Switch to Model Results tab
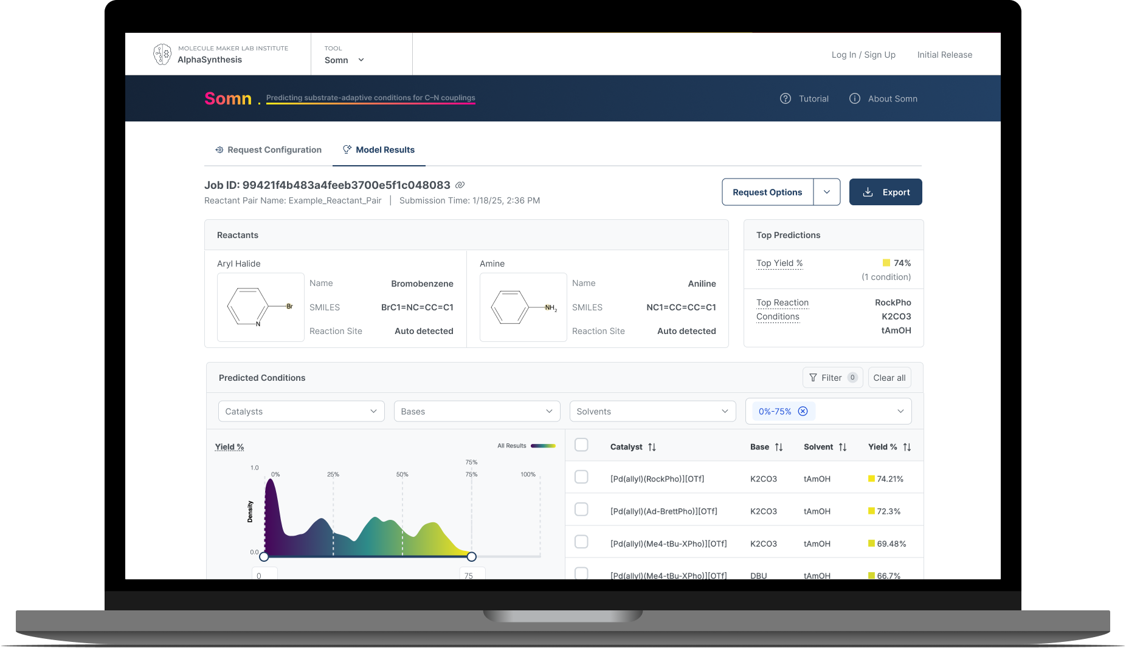Viewport: 1126px width, 648px height. (x=379, y=149)
